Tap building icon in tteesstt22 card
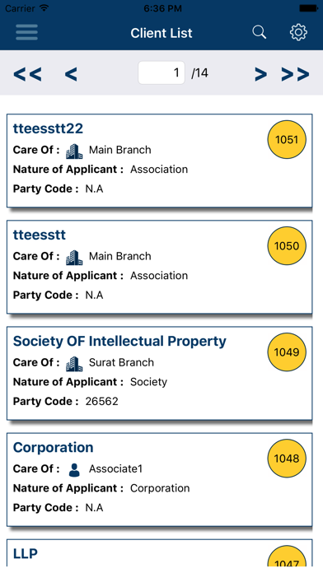This screenshot has height=573, width=323. pos(74,150)
